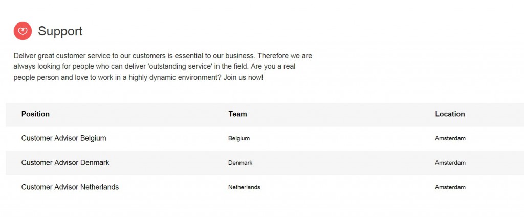Select the Denmark team cell
Image resolution: width=524 pixels, height=217 pixels.
click(x=240, y=163)
